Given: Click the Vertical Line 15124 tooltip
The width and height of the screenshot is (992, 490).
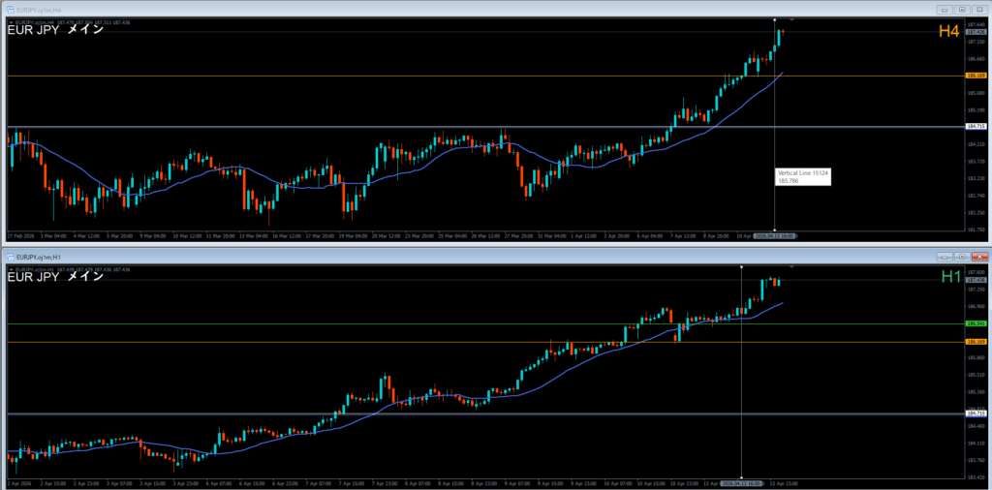Looking at the screenshot, I should point(801,176).
